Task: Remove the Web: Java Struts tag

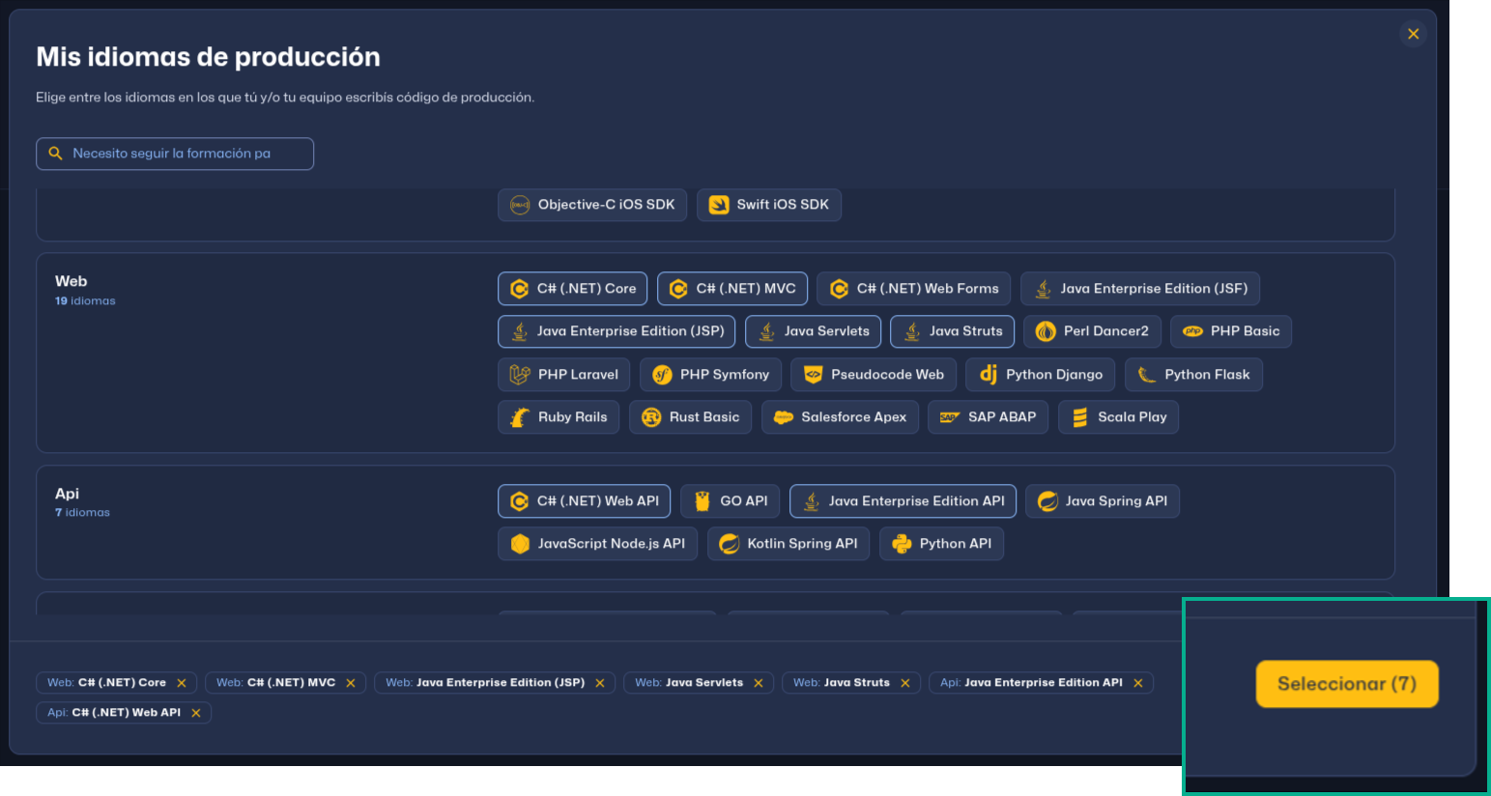Action: click(x=905, y=683)
